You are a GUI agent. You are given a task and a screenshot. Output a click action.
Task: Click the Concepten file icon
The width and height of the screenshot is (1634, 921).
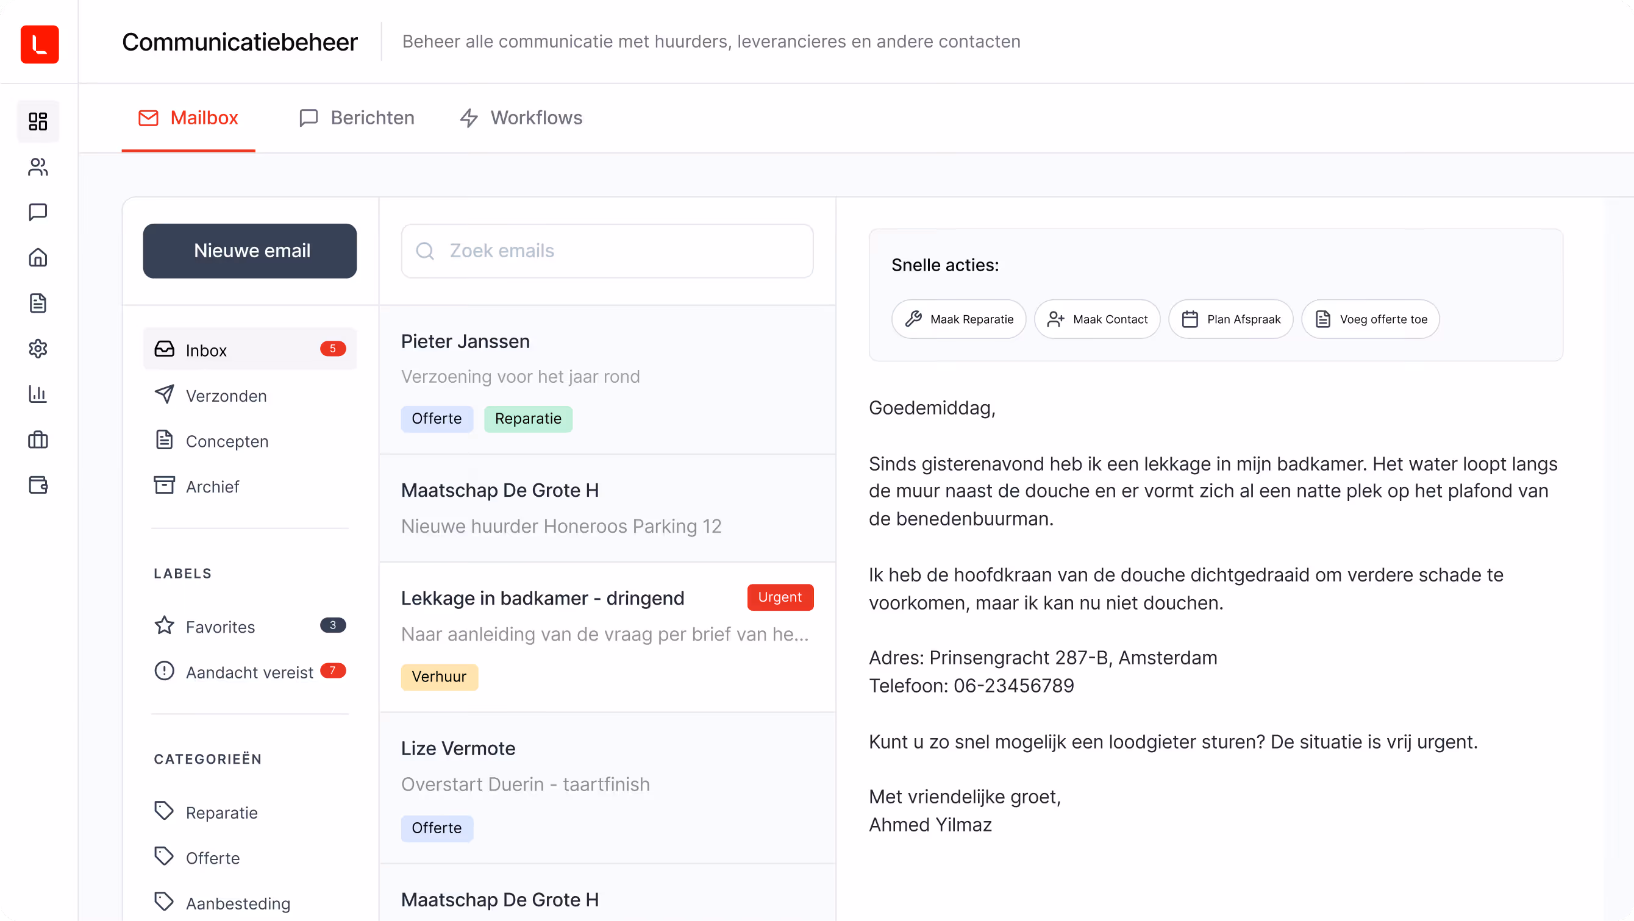(164, 439)
